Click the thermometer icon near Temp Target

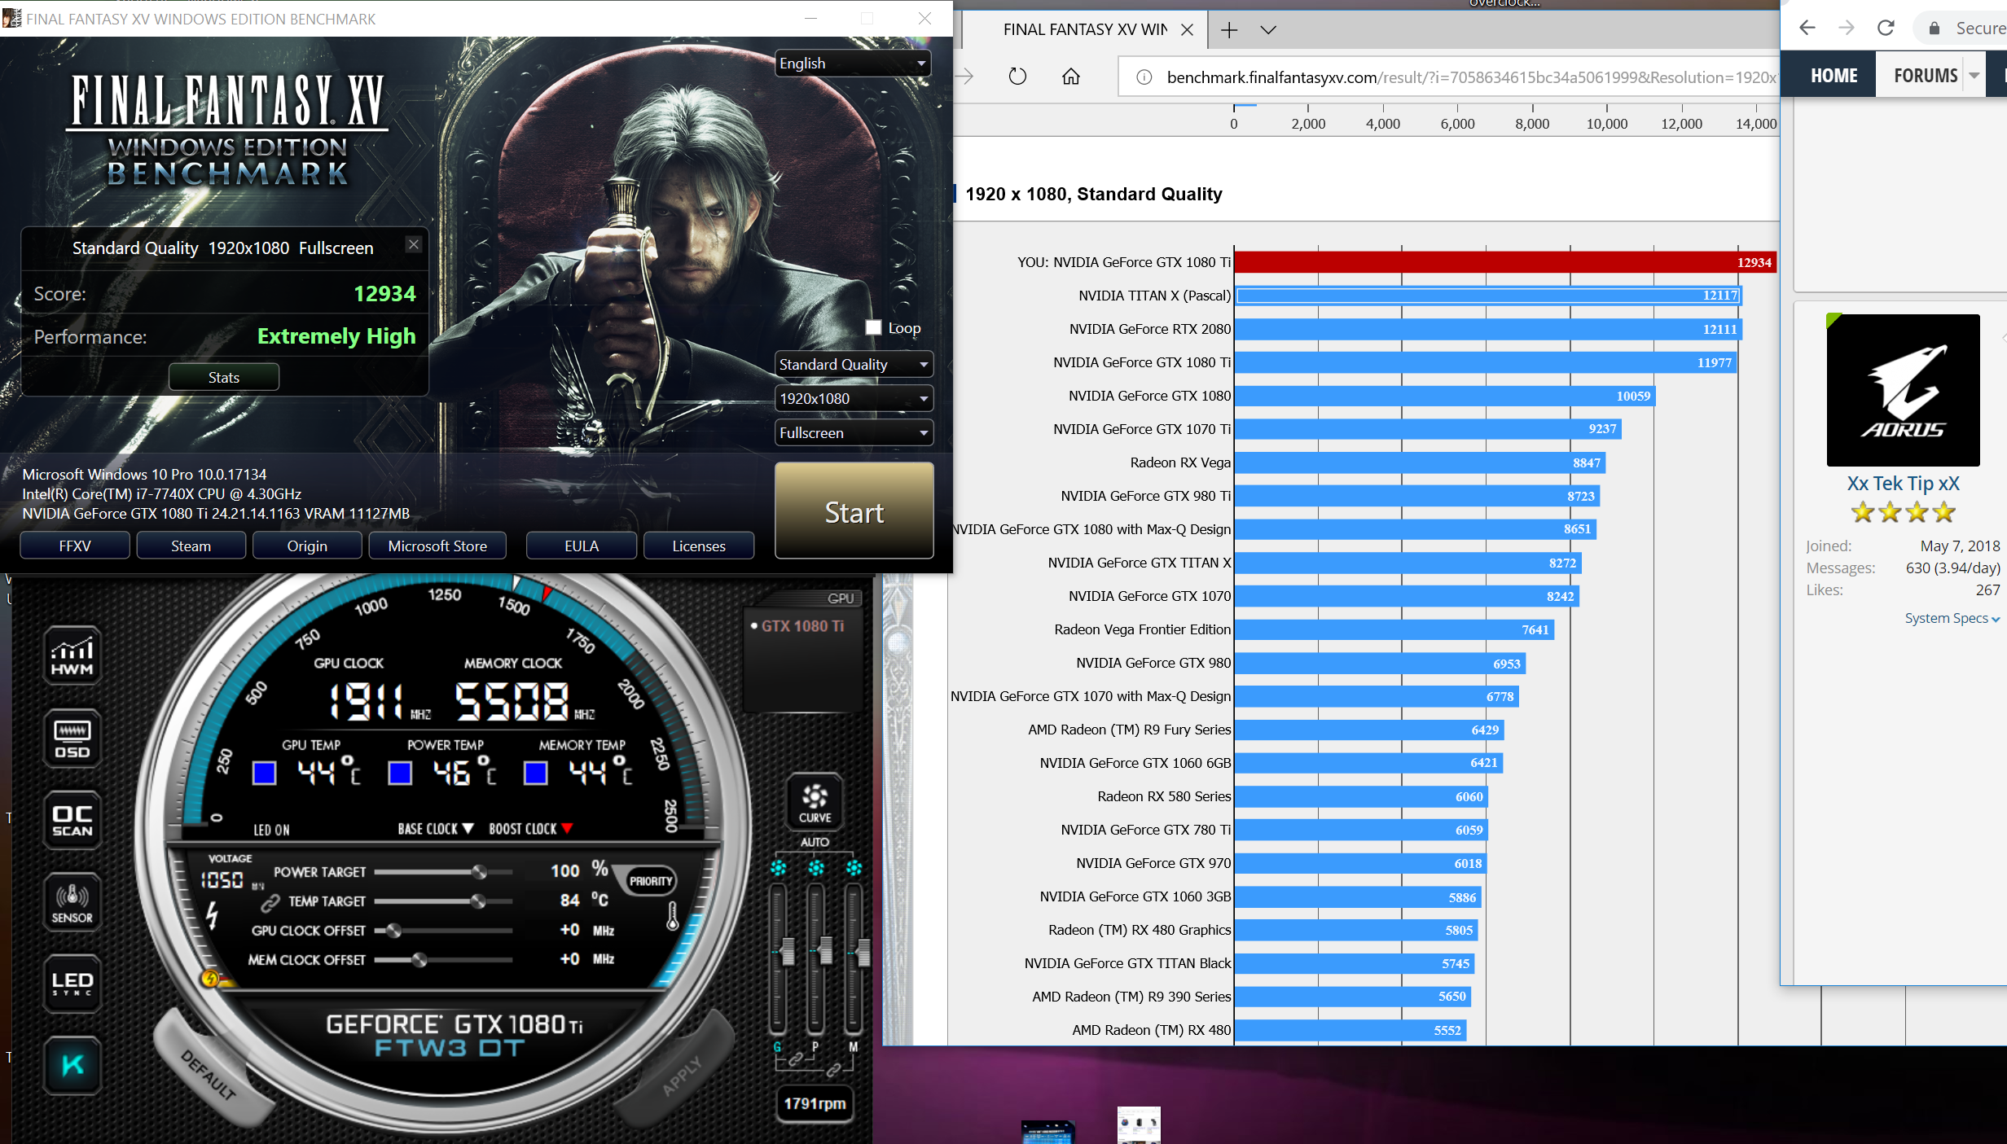673,916
